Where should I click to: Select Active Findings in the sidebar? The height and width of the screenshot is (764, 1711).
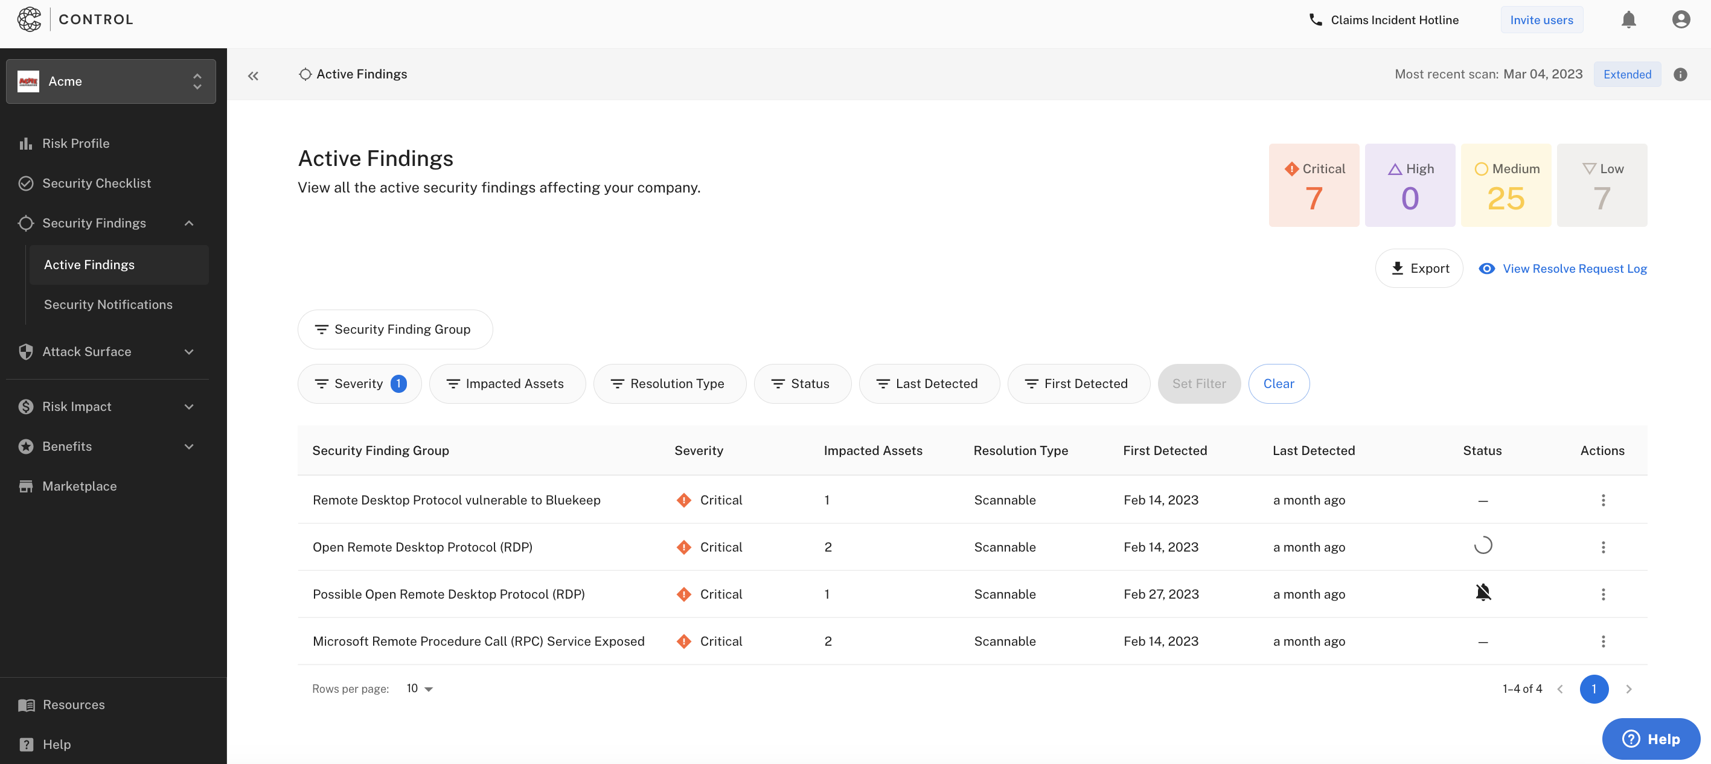(119, 265)
